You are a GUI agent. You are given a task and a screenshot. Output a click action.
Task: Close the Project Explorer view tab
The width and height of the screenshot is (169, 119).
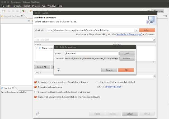click(x=22, y=16)
